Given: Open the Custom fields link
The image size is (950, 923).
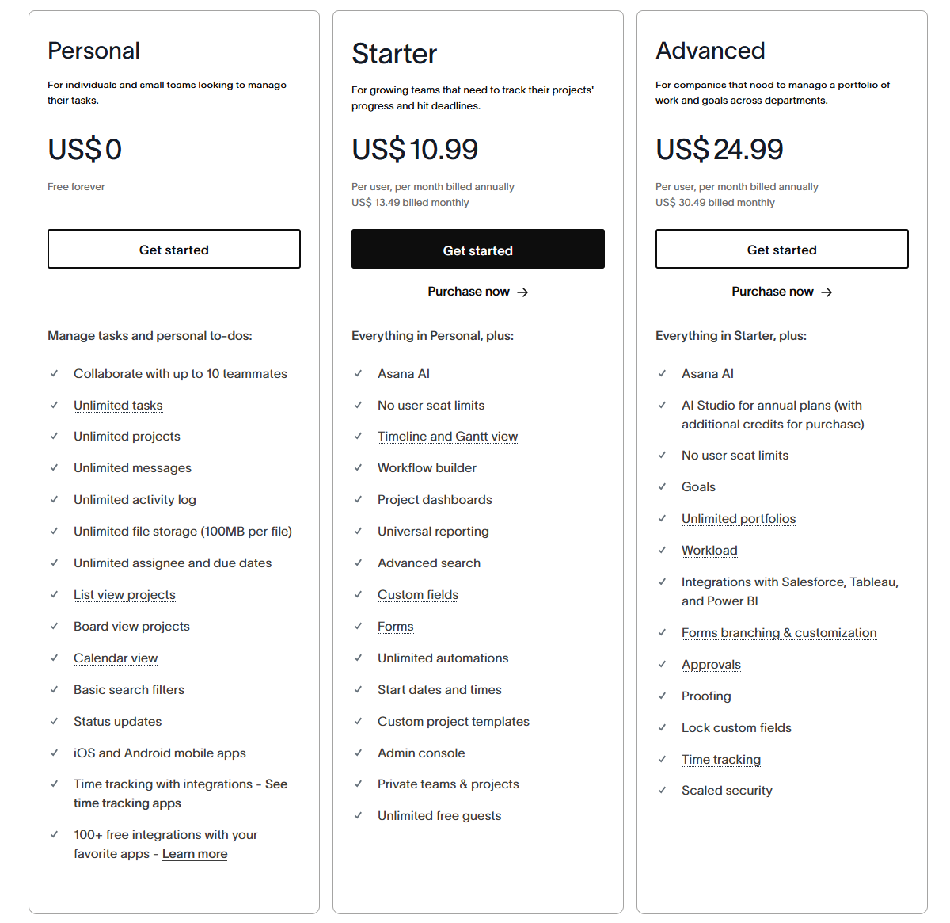Looking at the screenshot, I should [418, 594].
